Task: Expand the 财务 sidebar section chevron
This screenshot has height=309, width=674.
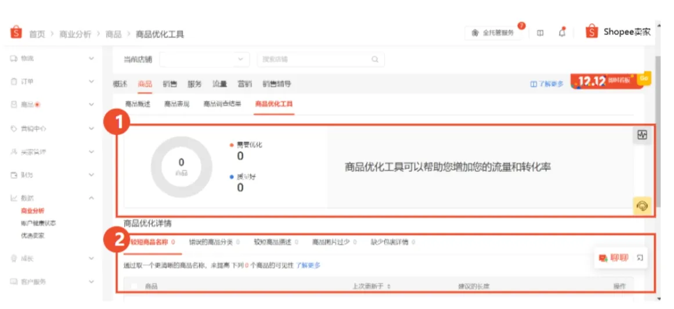Action: pos(92,175)
